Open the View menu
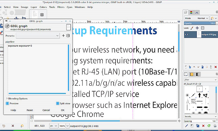Image resolution: width=218 pixels, height=131 pixels. click(x=16, y=7)
